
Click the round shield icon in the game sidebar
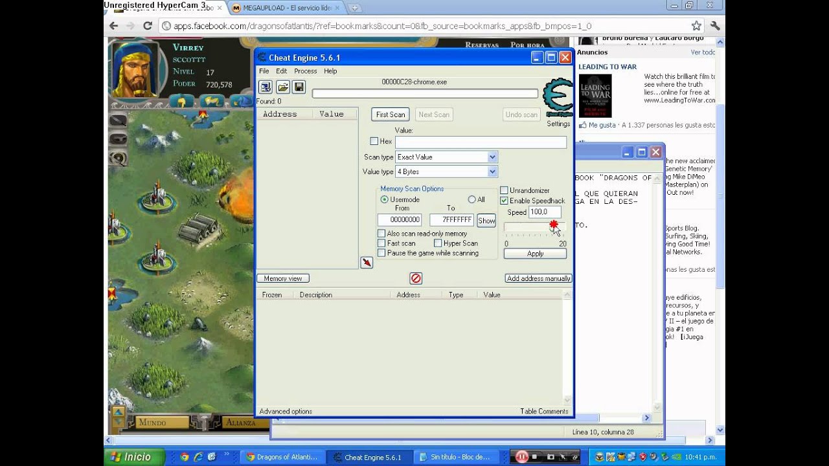(118, 158)
